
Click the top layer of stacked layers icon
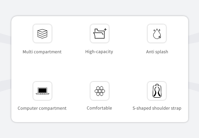point(42,31)
